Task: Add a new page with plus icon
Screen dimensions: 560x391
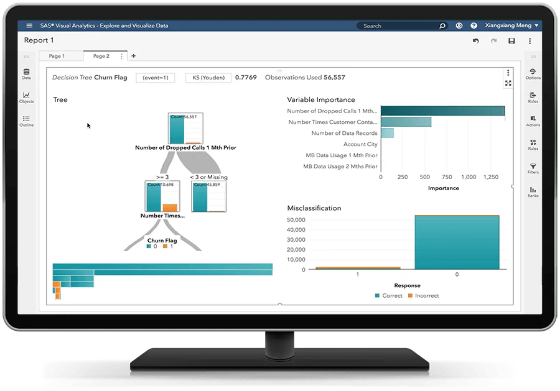Action: click(x=133, y=56)
